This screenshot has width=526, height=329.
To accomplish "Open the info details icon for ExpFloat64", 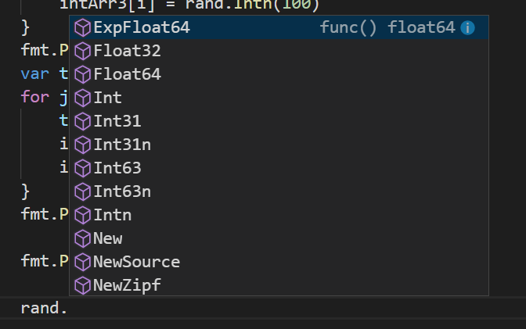I will click(468, 28).
